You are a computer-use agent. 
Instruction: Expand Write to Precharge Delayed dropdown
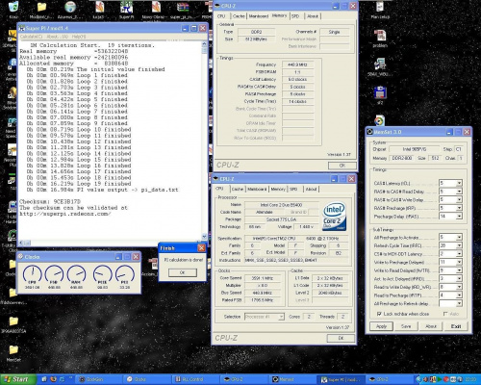point(459,262)
